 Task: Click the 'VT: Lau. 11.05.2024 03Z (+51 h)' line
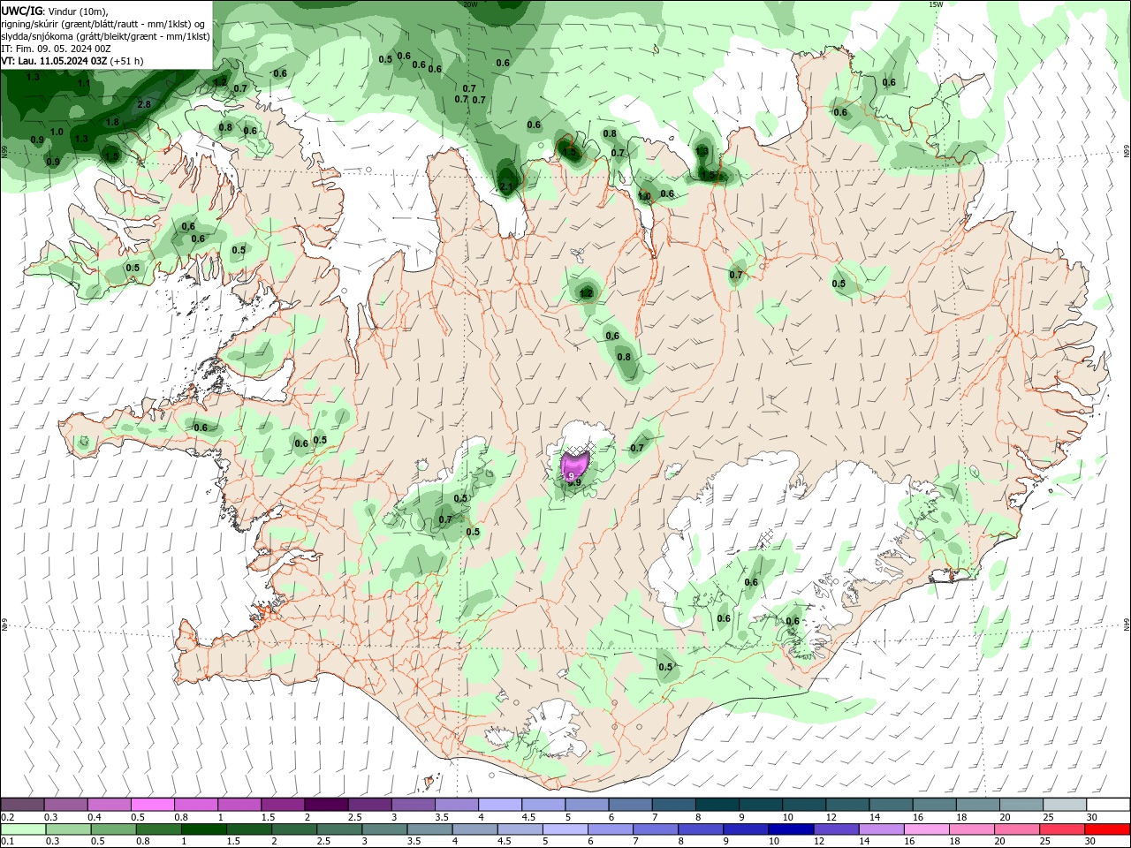pos(72,61)
